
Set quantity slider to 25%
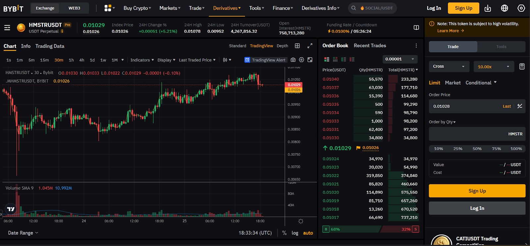coord(458,149)
